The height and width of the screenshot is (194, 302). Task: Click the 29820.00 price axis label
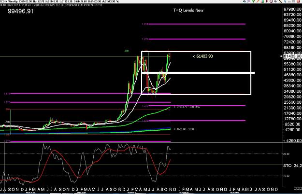point(292,97)
